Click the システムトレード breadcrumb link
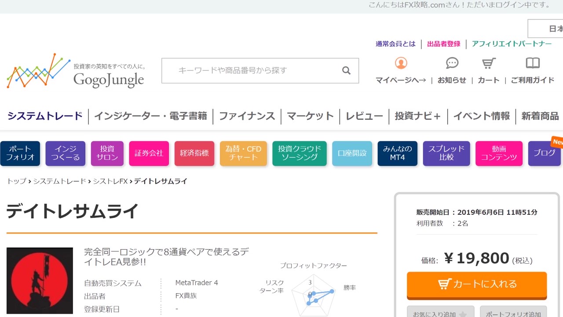 [x=59, y=181]
